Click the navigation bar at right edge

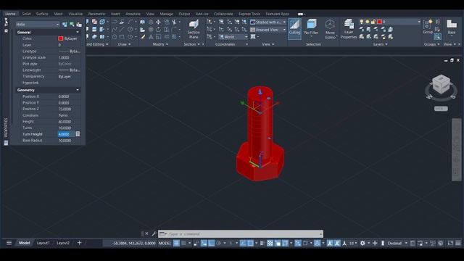(456, 149)
